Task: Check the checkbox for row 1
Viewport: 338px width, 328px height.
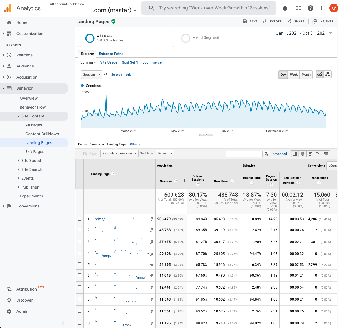Action: pyautogui.click(x=79, y=219)
